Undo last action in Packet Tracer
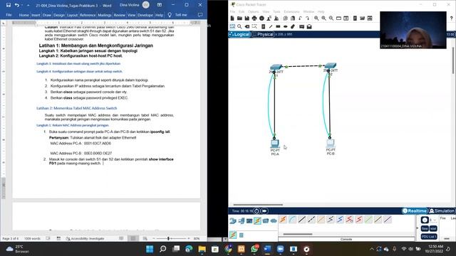The height and width of the screenshot is (256, 456). [x=300, y=18]
